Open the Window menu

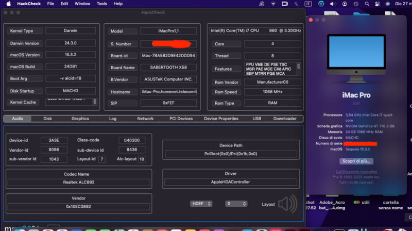pos(82,4)
